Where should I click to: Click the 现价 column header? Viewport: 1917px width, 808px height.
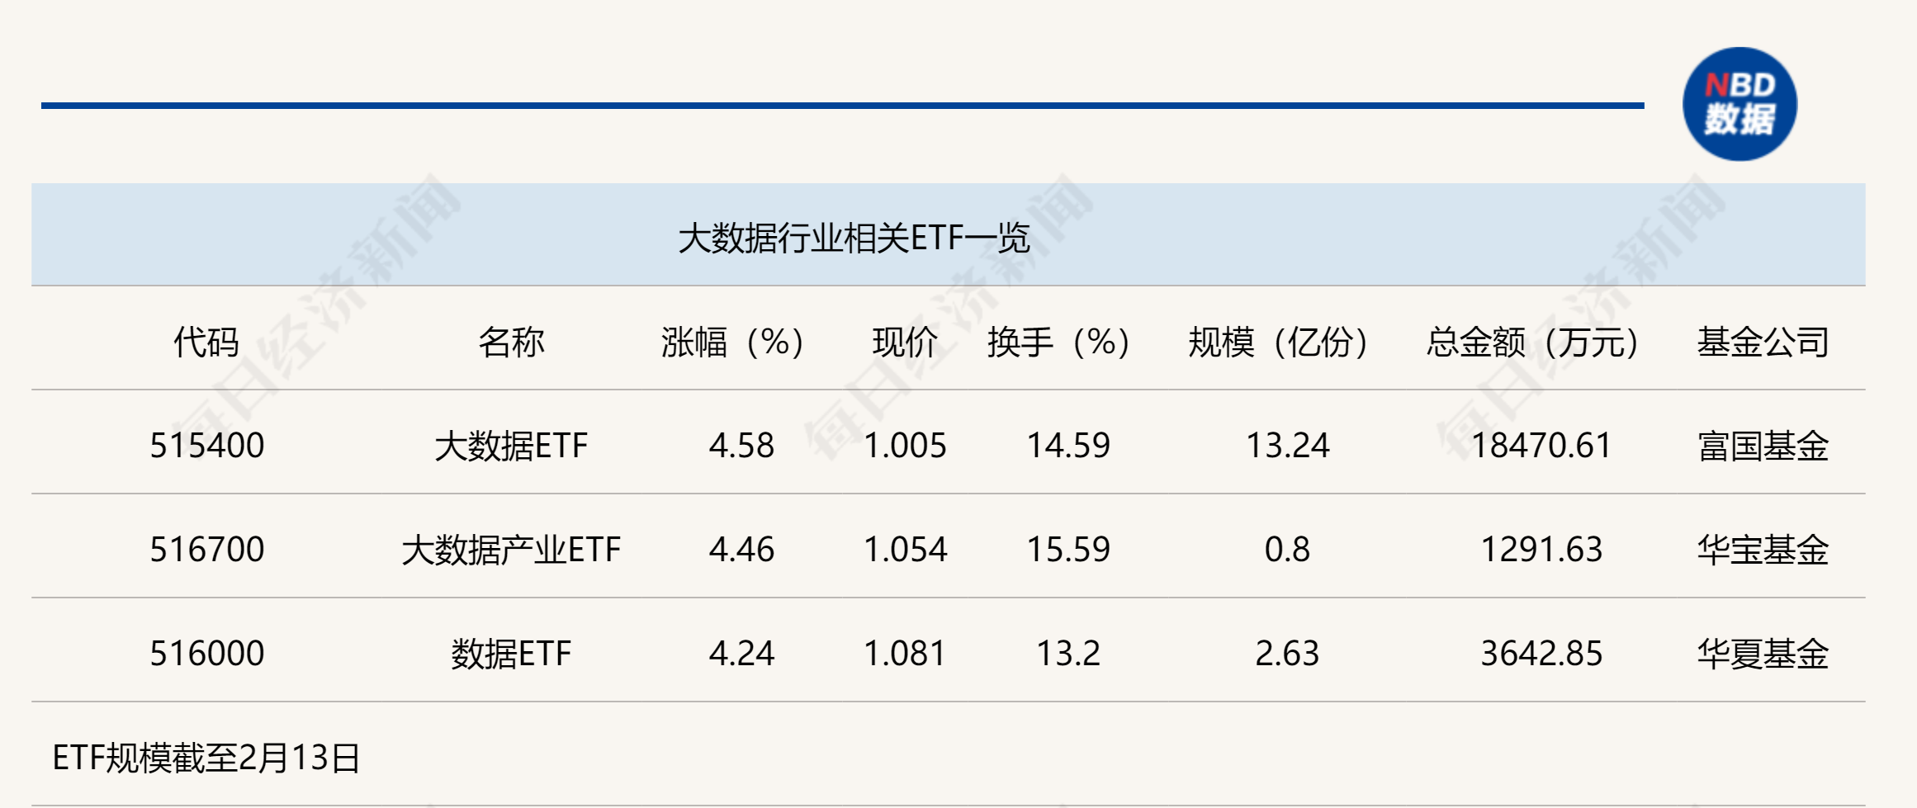905,342
